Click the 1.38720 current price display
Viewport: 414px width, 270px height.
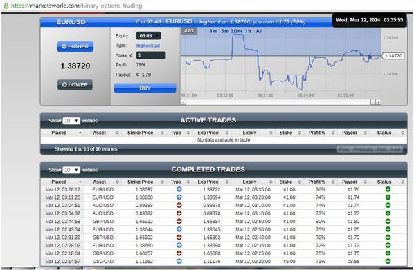pos(75,66)
